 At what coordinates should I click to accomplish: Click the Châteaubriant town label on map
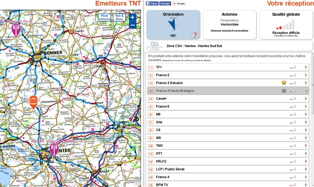[49, 102]
